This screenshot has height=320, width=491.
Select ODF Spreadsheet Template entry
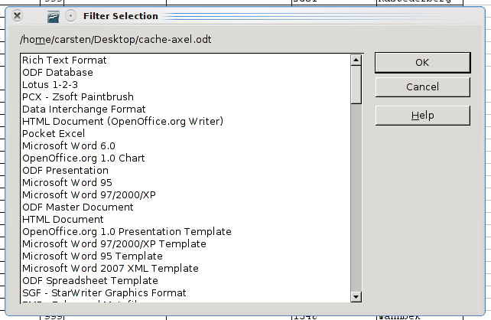tap(89, 281)
